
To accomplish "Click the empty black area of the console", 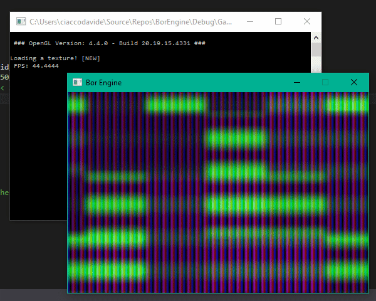I will (38, 157).
